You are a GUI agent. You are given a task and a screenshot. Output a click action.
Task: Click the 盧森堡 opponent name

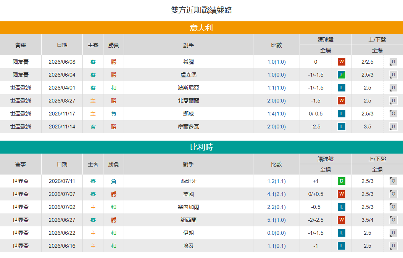[189, 75]
